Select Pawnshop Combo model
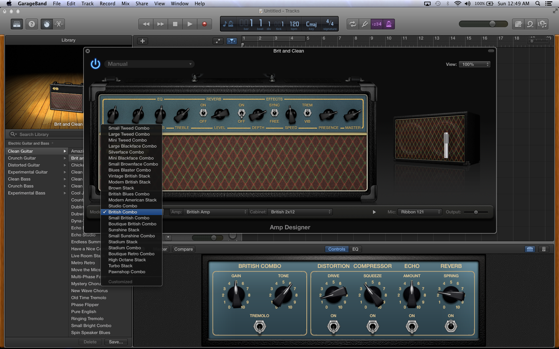Screen dimensions: 559x349 pos(131,272)
